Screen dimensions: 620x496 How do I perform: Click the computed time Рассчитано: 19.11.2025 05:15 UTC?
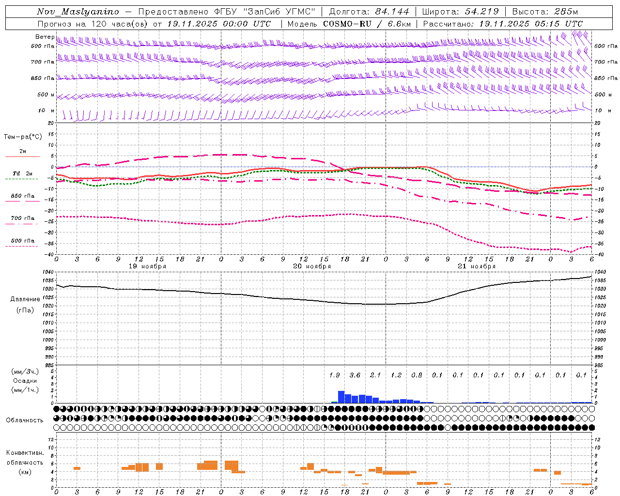point(503,24)
